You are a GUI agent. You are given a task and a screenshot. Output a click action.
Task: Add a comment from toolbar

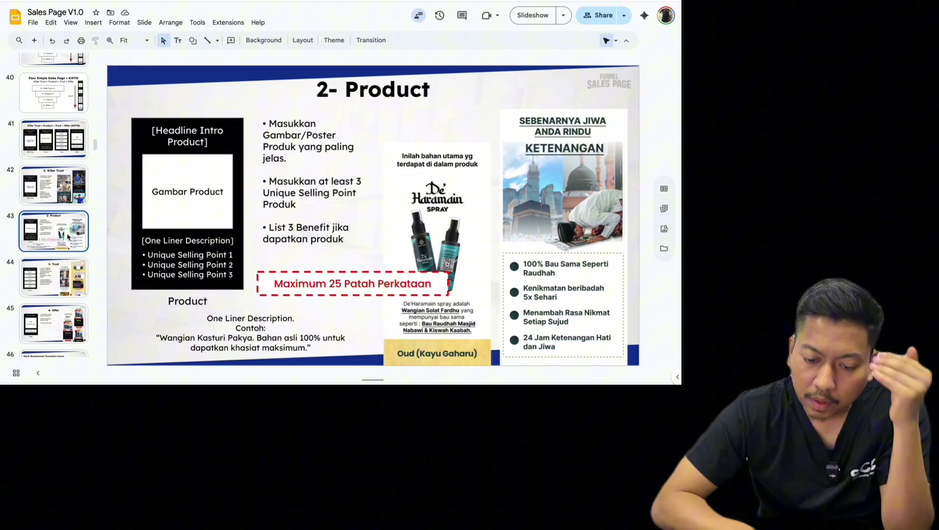pos(231,41)
